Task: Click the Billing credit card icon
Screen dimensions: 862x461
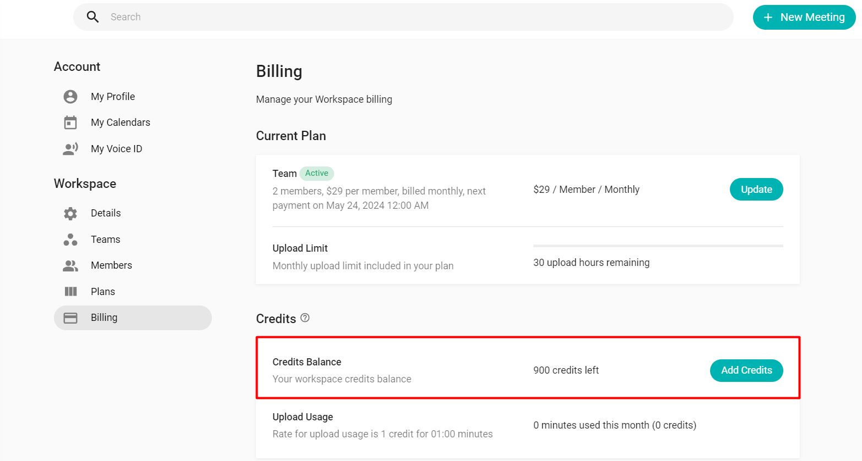Action: [70, 317]
